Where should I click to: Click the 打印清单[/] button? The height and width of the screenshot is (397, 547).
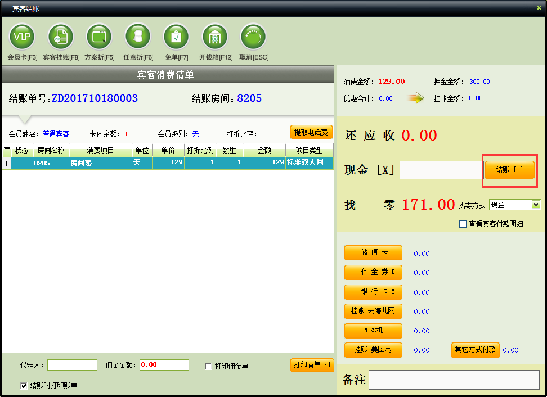[x=312, y=365]
